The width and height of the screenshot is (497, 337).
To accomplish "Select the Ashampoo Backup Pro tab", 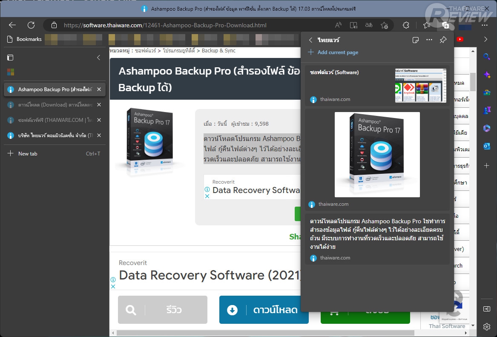I will tap(55, 89).
